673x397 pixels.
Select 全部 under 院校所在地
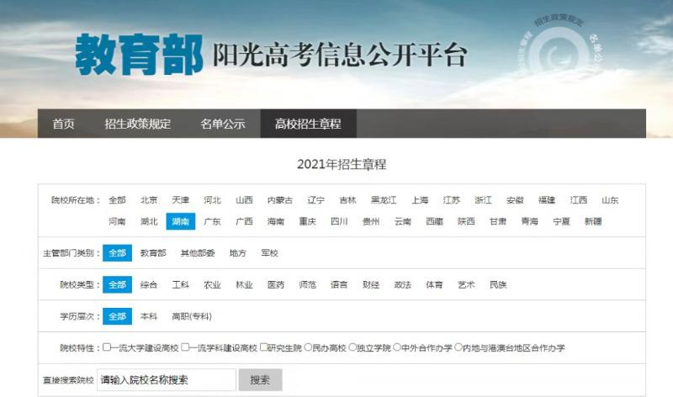117,200
